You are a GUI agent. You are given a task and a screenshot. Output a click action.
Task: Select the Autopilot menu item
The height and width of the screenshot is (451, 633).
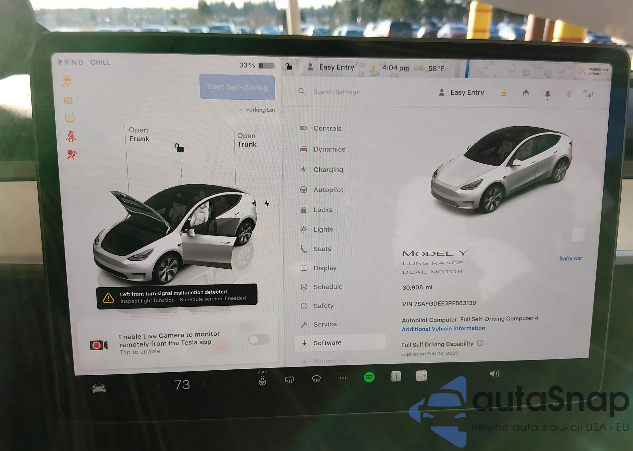click(328, 190)
